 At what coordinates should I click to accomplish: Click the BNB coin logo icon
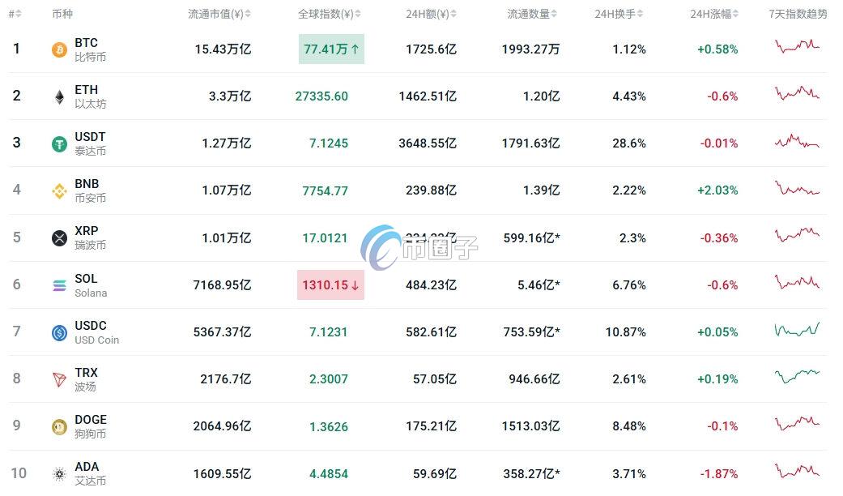point(59,190)
